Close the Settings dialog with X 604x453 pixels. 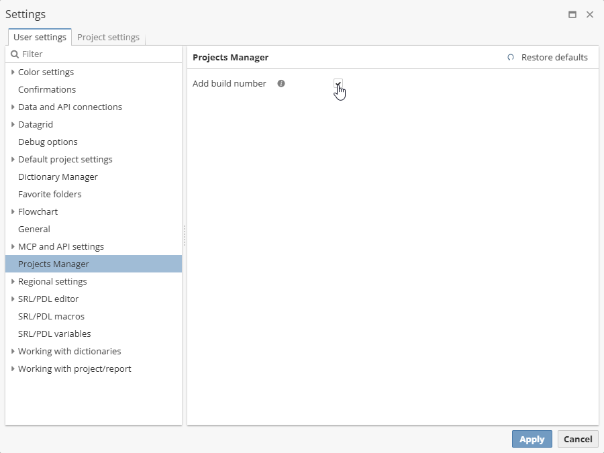tap(590, 15)
